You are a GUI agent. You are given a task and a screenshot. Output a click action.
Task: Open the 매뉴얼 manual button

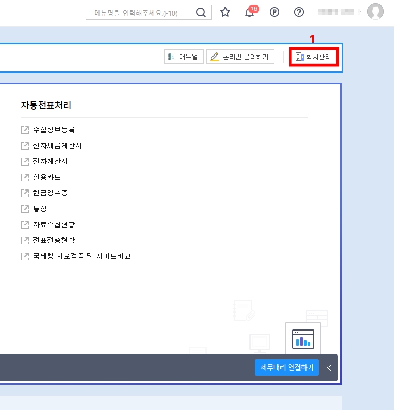(x=184, y=57)
